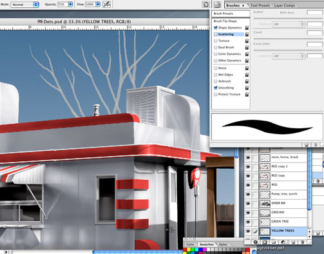Enable the airbrush option in the options bar
Viewport: 324px width, 254px height.
107,5
